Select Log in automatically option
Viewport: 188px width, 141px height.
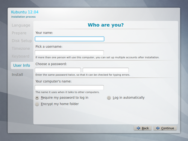pyautogui.click(x=109, y=98)
